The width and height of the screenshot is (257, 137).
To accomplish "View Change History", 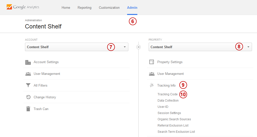I will pos(45,97).
